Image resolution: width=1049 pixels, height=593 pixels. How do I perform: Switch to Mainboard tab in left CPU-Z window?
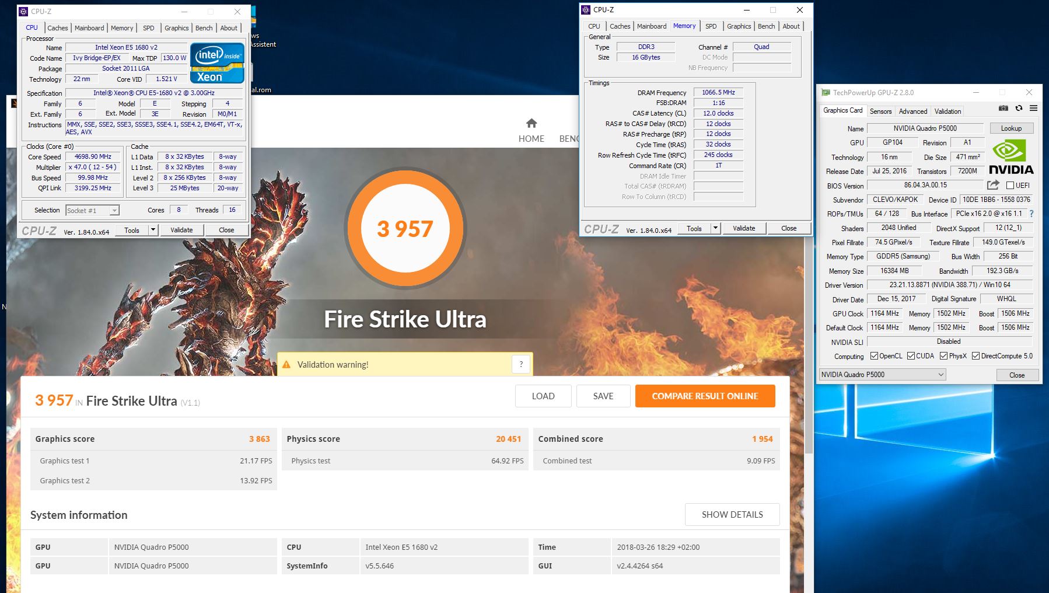point(89,28)
